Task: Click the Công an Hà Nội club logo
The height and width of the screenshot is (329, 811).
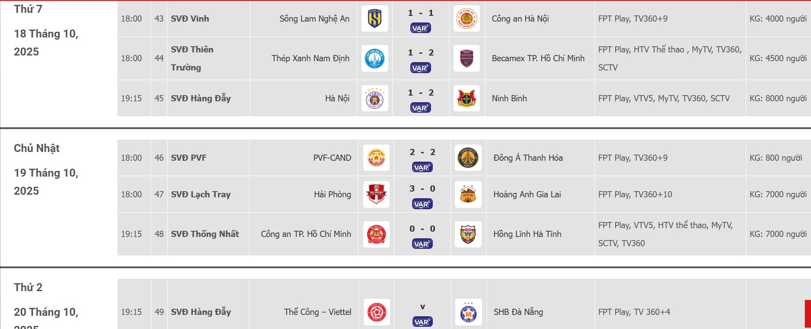Action: tap(467, 18)
